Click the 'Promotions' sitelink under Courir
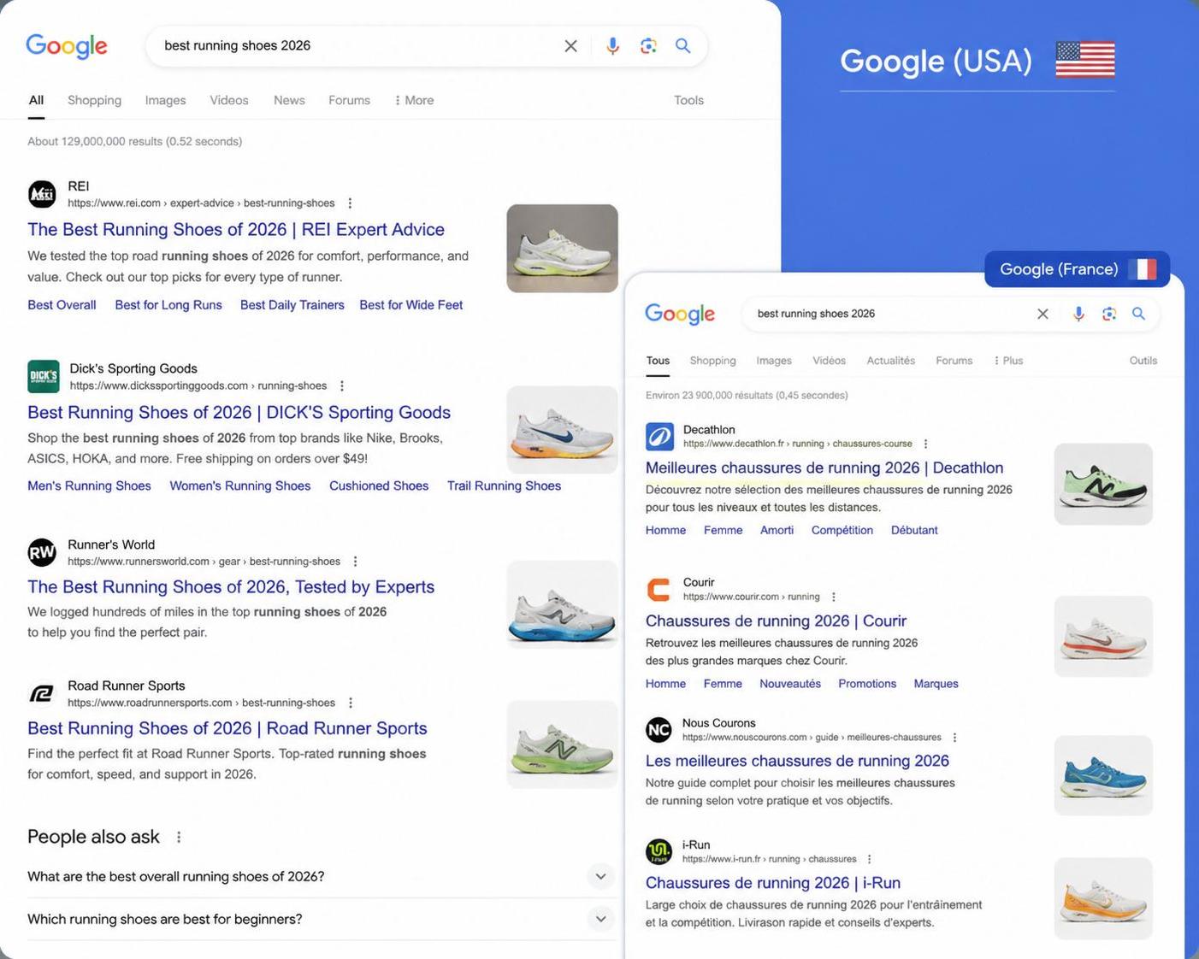The image size is (1199, 959). pos(867,684)
